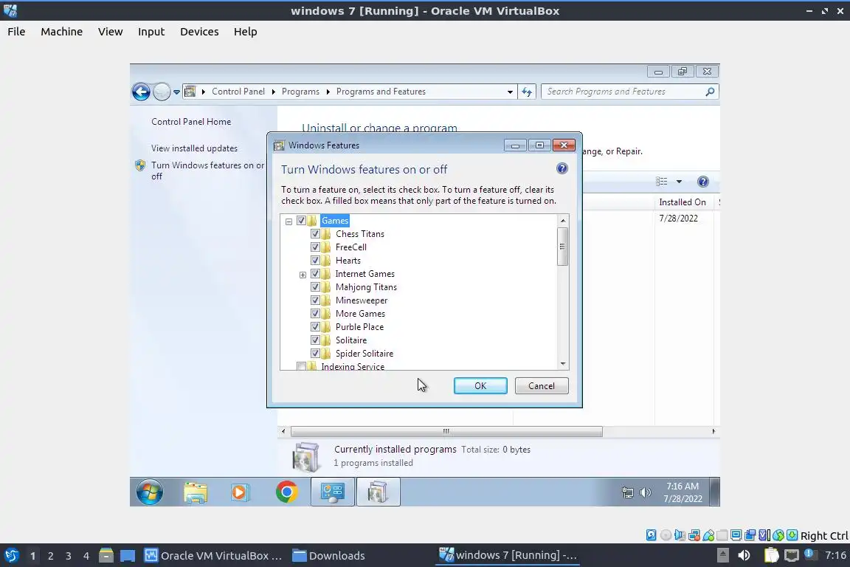
Task: Switch to Control Panel taskbar icon
Action: click(332, 492)
